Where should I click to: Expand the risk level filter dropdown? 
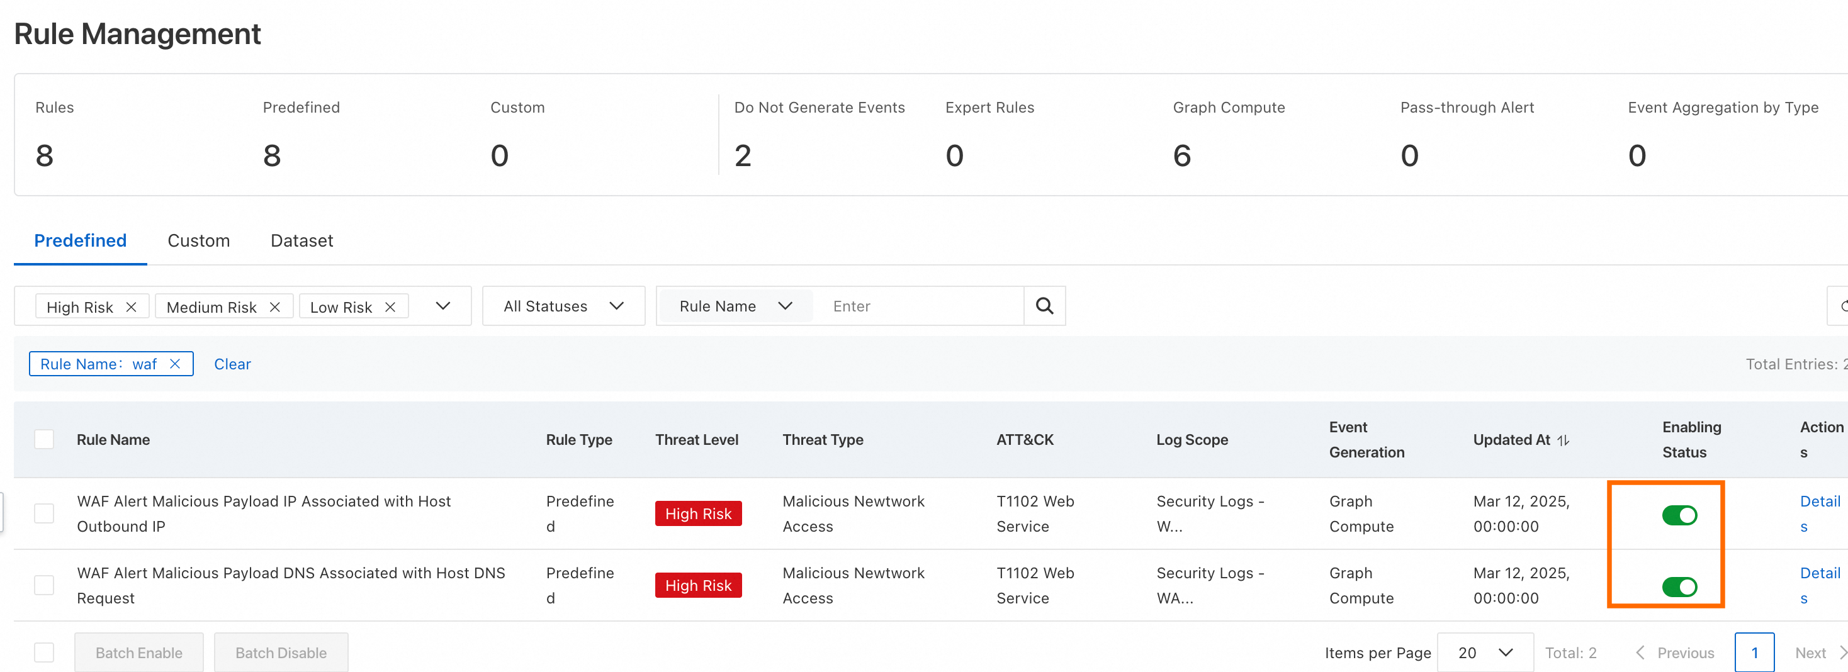pyautogui.click(x=443, y=306)
